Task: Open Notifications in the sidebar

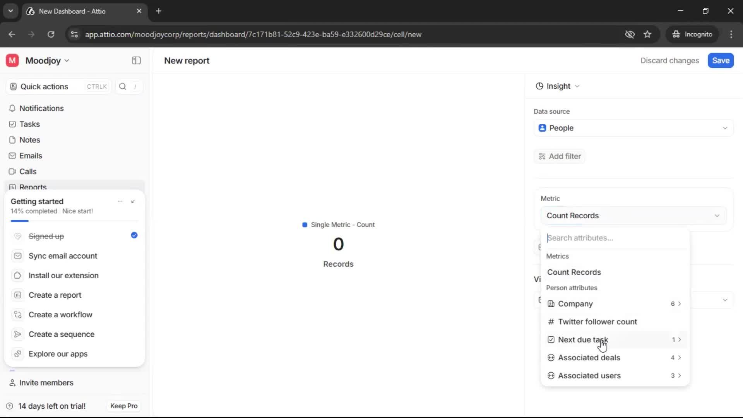Action: [x=42, y=108]
